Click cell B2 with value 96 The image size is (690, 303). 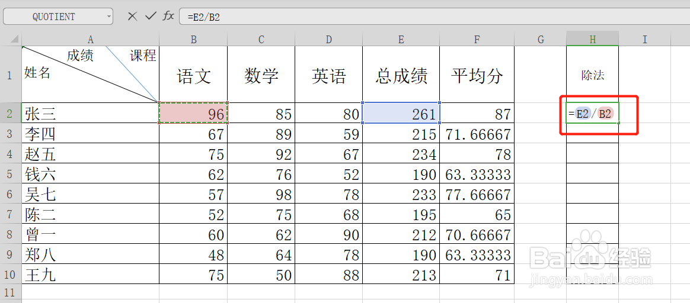(194, 113)
